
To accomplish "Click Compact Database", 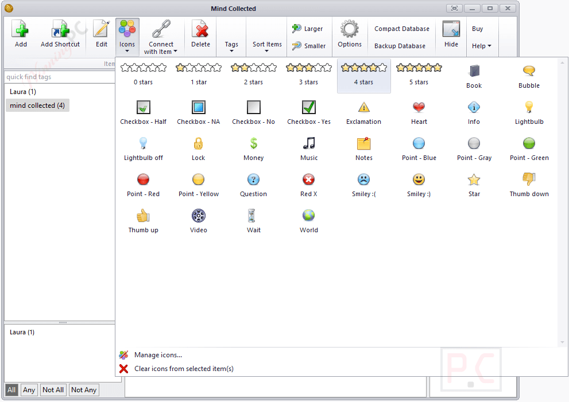I will [x=402, y=29].
